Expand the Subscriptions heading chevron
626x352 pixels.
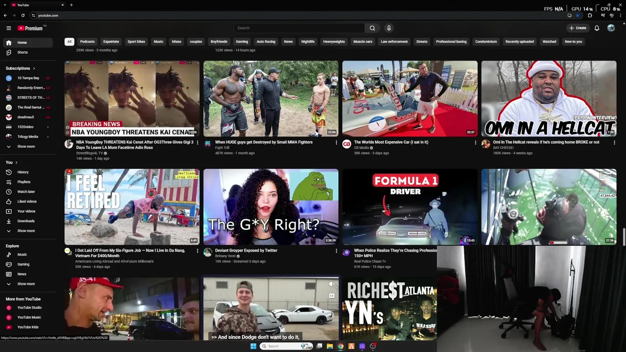34,68
